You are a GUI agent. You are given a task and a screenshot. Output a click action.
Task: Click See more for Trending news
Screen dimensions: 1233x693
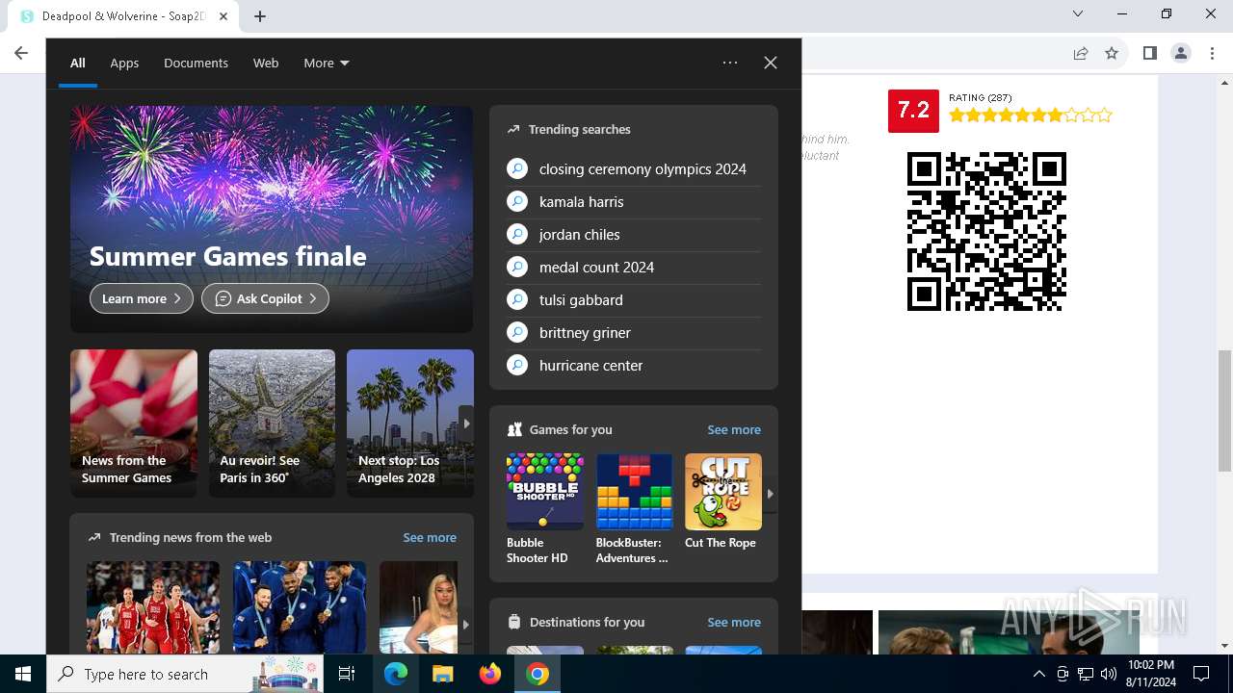(430, 537)
